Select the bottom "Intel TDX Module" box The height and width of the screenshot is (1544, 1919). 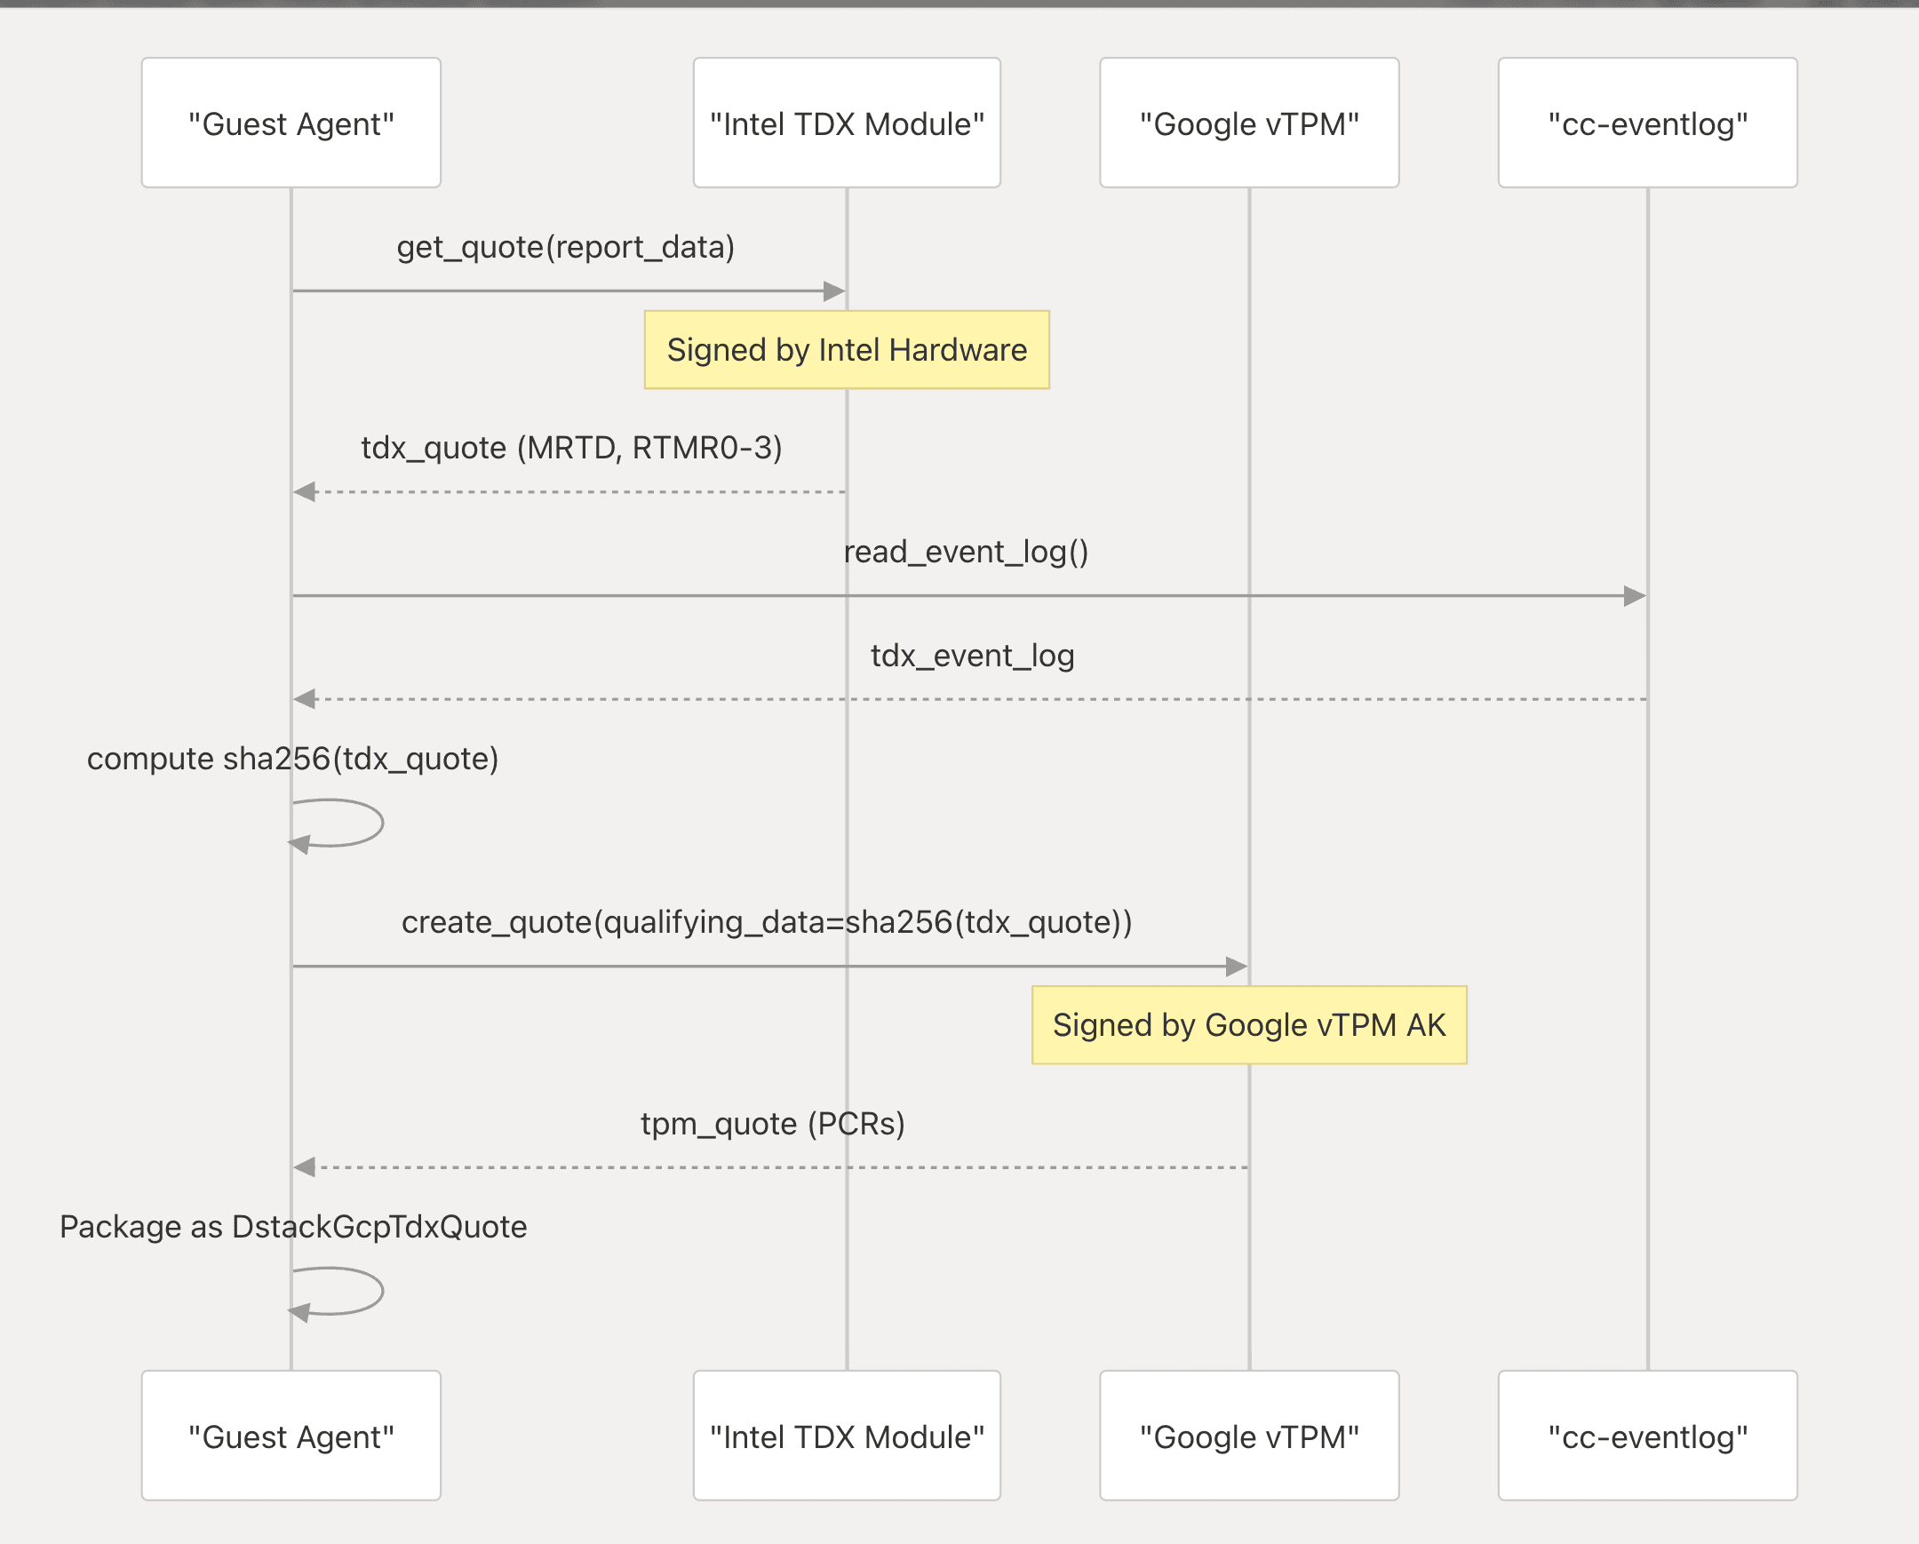[x=847, y=1436]
